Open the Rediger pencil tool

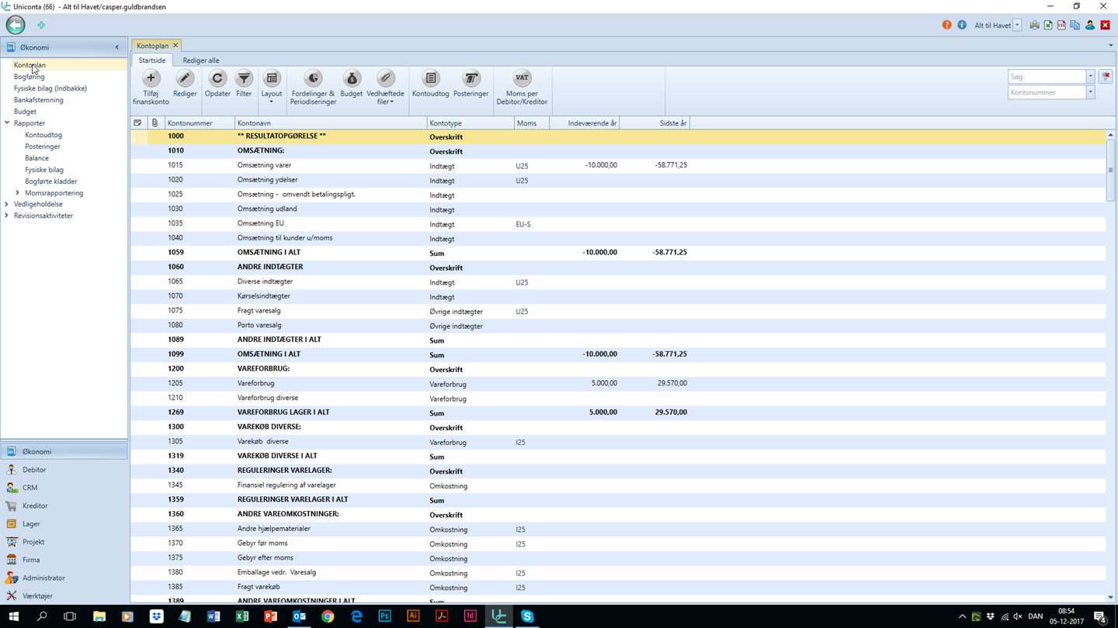[185, 78]
